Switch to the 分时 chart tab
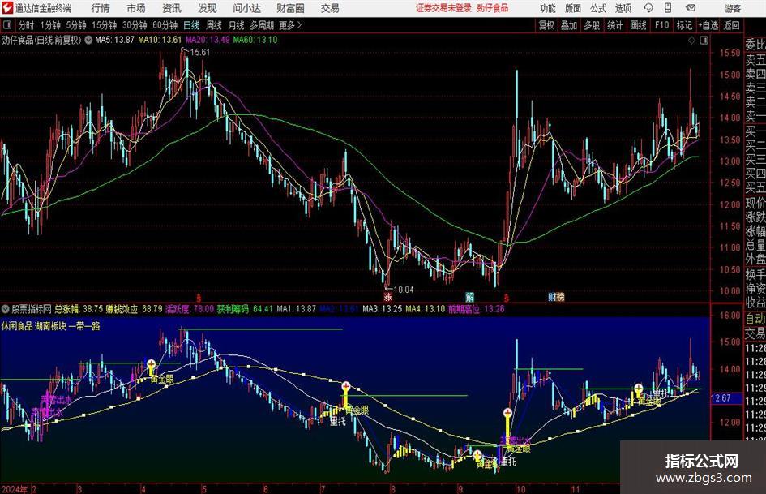 tap(26, 25)
